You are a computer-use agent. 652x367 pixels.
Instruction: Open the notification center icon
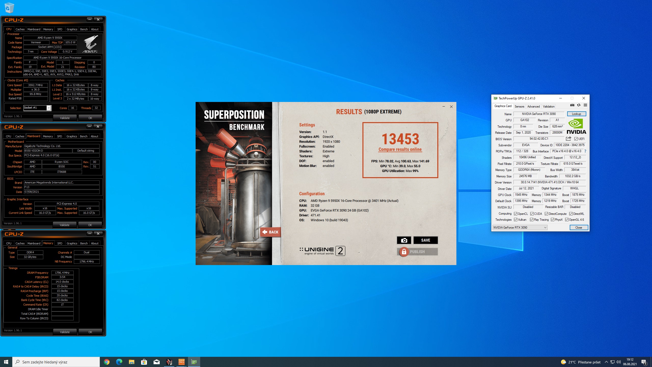pos(644,362)
